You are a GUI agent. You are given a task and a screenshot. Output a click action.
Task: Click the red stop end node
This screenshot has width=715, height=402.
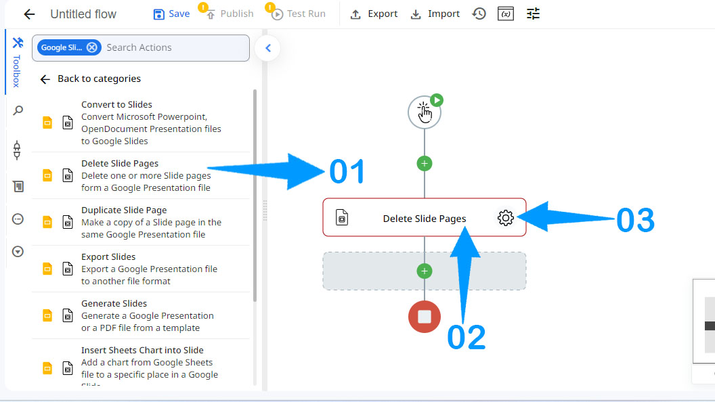[x=425, y=317]
